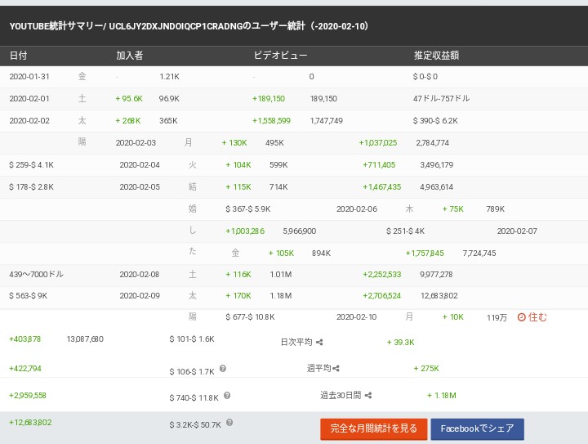
Task: Click the share icon beside 週平均
Action: click(x=336, y=369)
